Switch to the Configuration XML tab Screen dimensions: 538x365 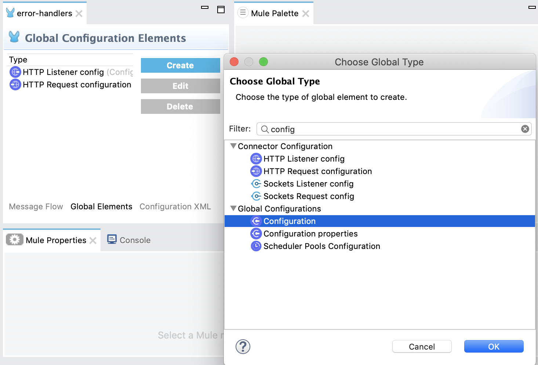[x=175, y=206]
